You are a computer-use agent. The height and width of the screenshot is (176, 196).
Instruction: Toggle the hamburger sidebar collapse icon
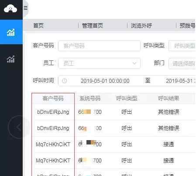(x=26, y=8)
